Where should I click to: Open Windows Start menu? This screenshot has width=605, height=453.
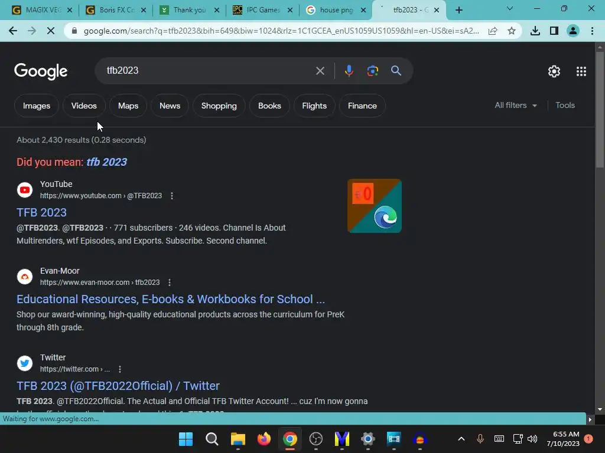click(x=186, y=439)
